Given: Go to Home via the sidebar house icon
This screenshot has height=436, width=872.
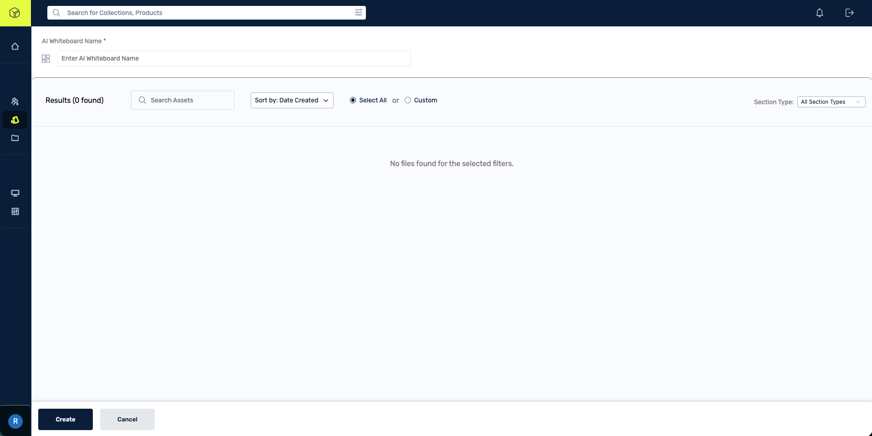Looking at the screenshot, I should 15,46.
